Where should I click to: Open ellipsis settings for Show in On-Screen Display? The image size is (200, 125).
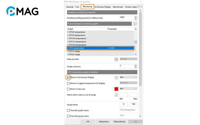116,77
